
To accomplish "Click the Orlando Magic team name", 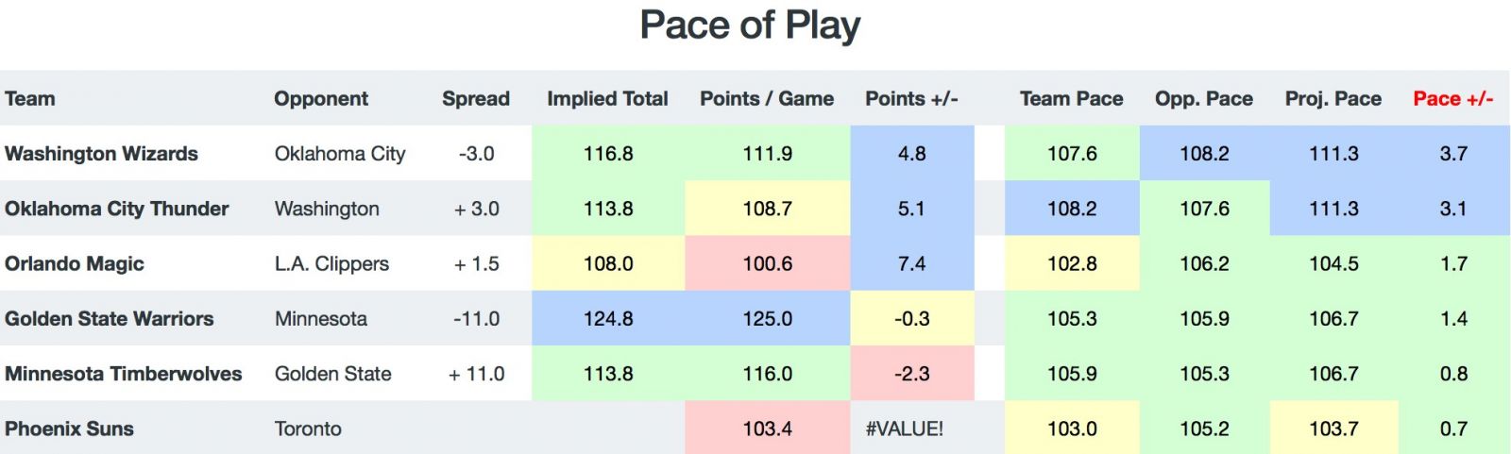I will click(75, 264).
